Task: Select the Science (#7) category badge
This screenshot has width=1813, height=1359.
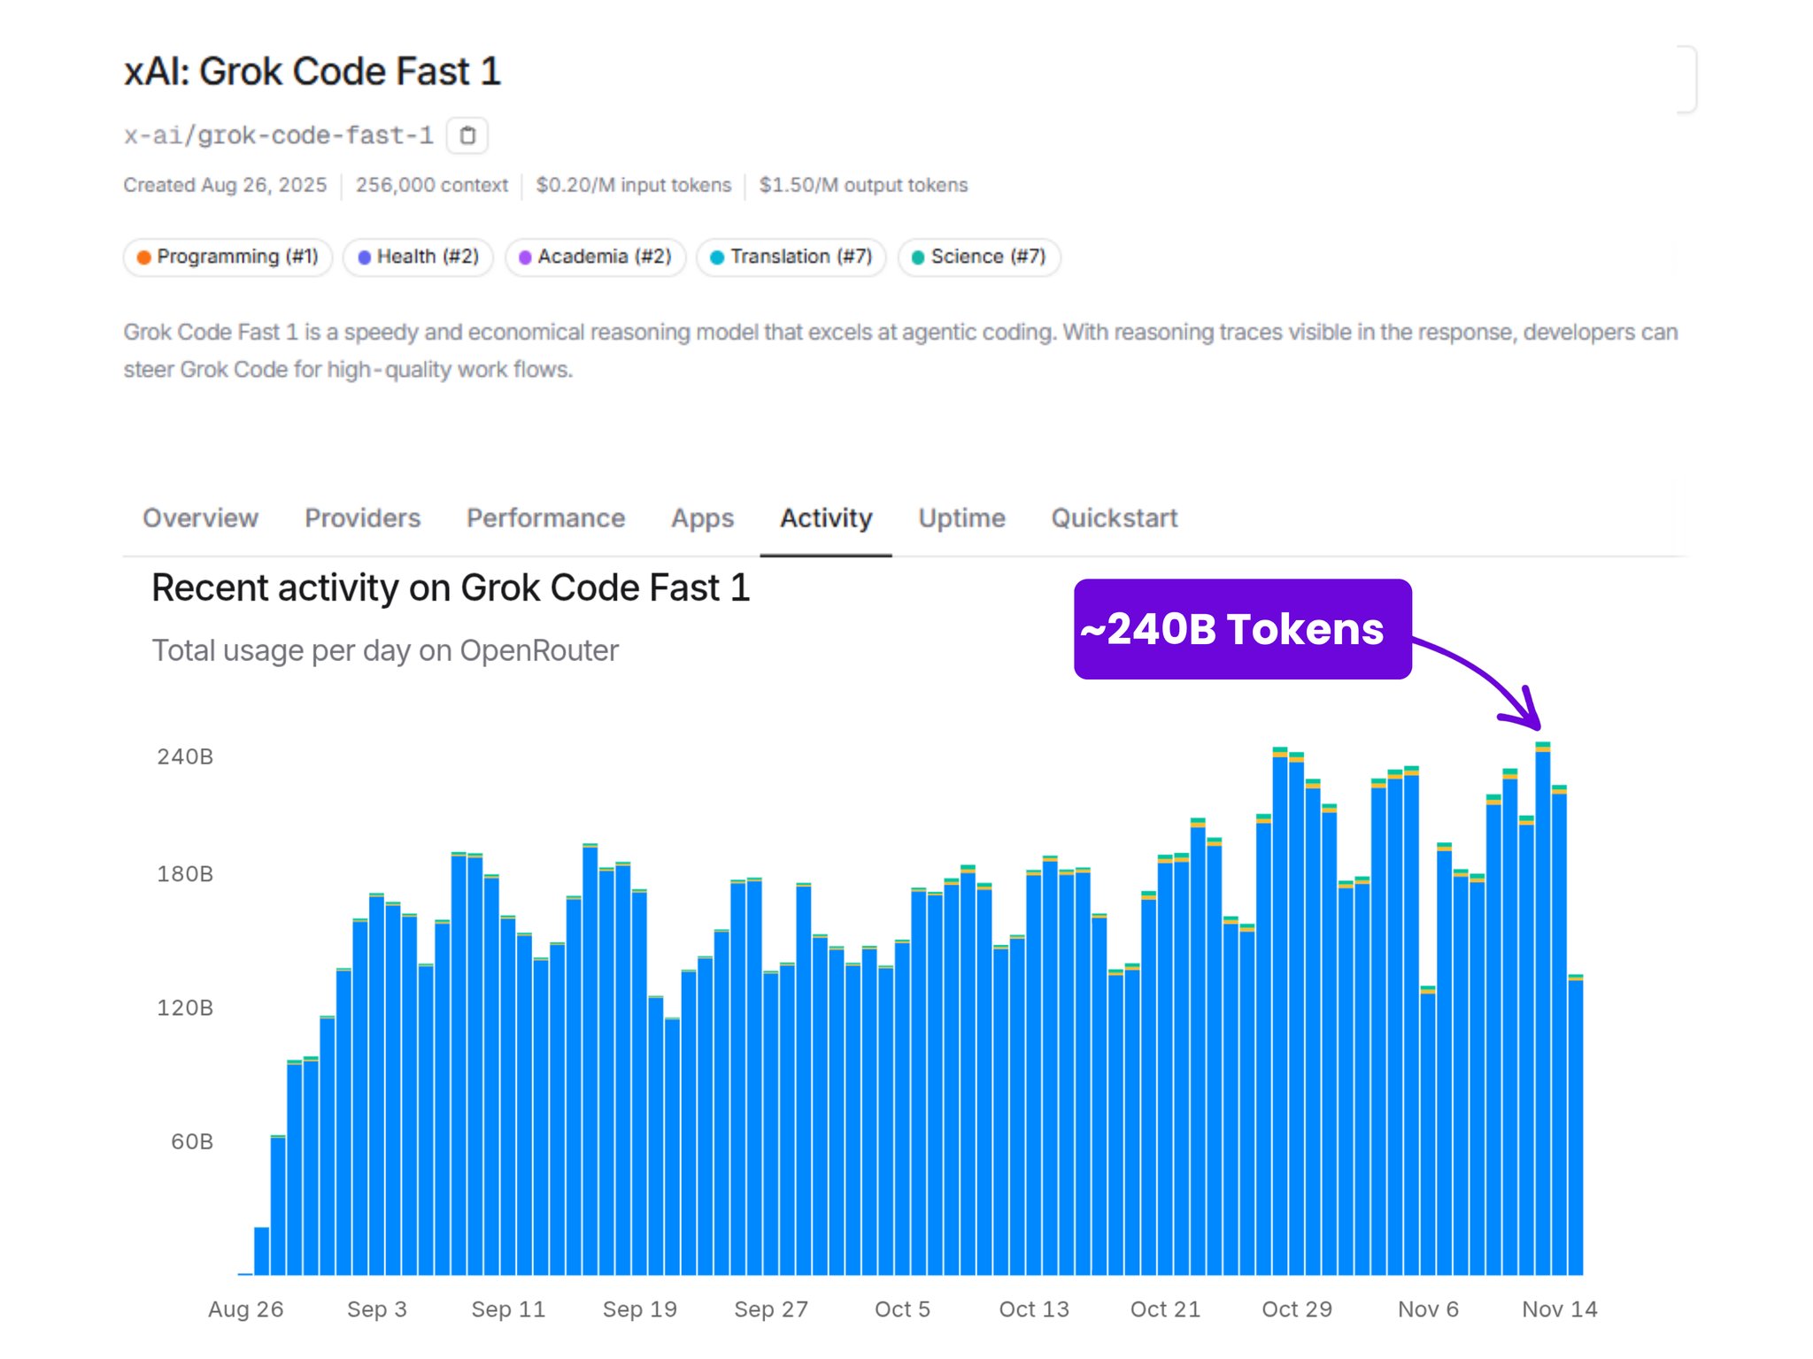Action: click(978, 257)
